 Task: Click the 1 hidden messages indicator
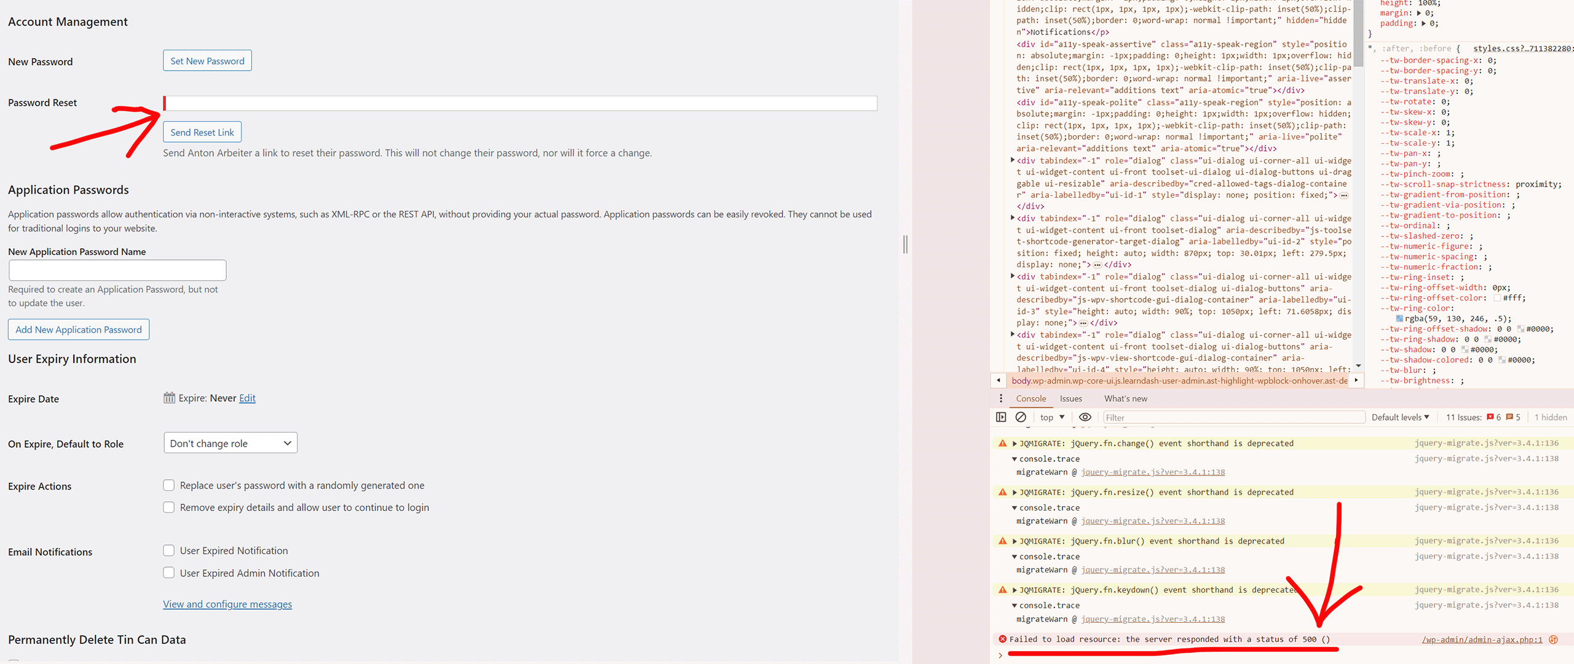point(1551,417)
